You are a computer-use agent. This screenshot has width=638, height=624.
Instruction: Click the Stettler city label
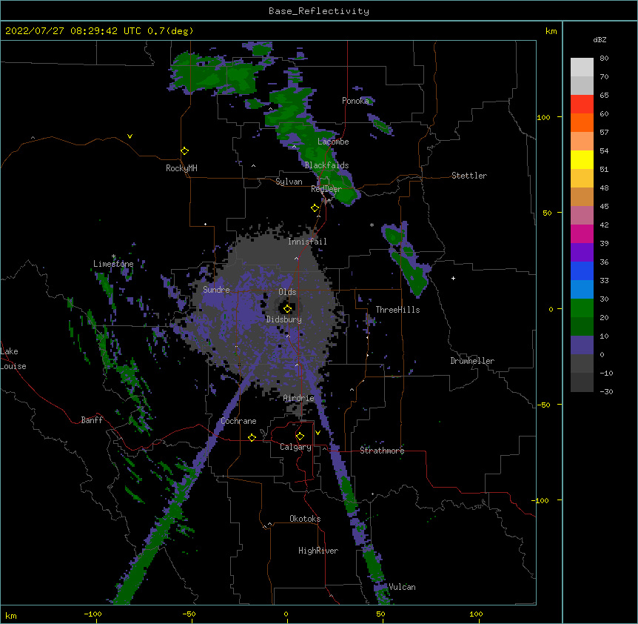469,176
